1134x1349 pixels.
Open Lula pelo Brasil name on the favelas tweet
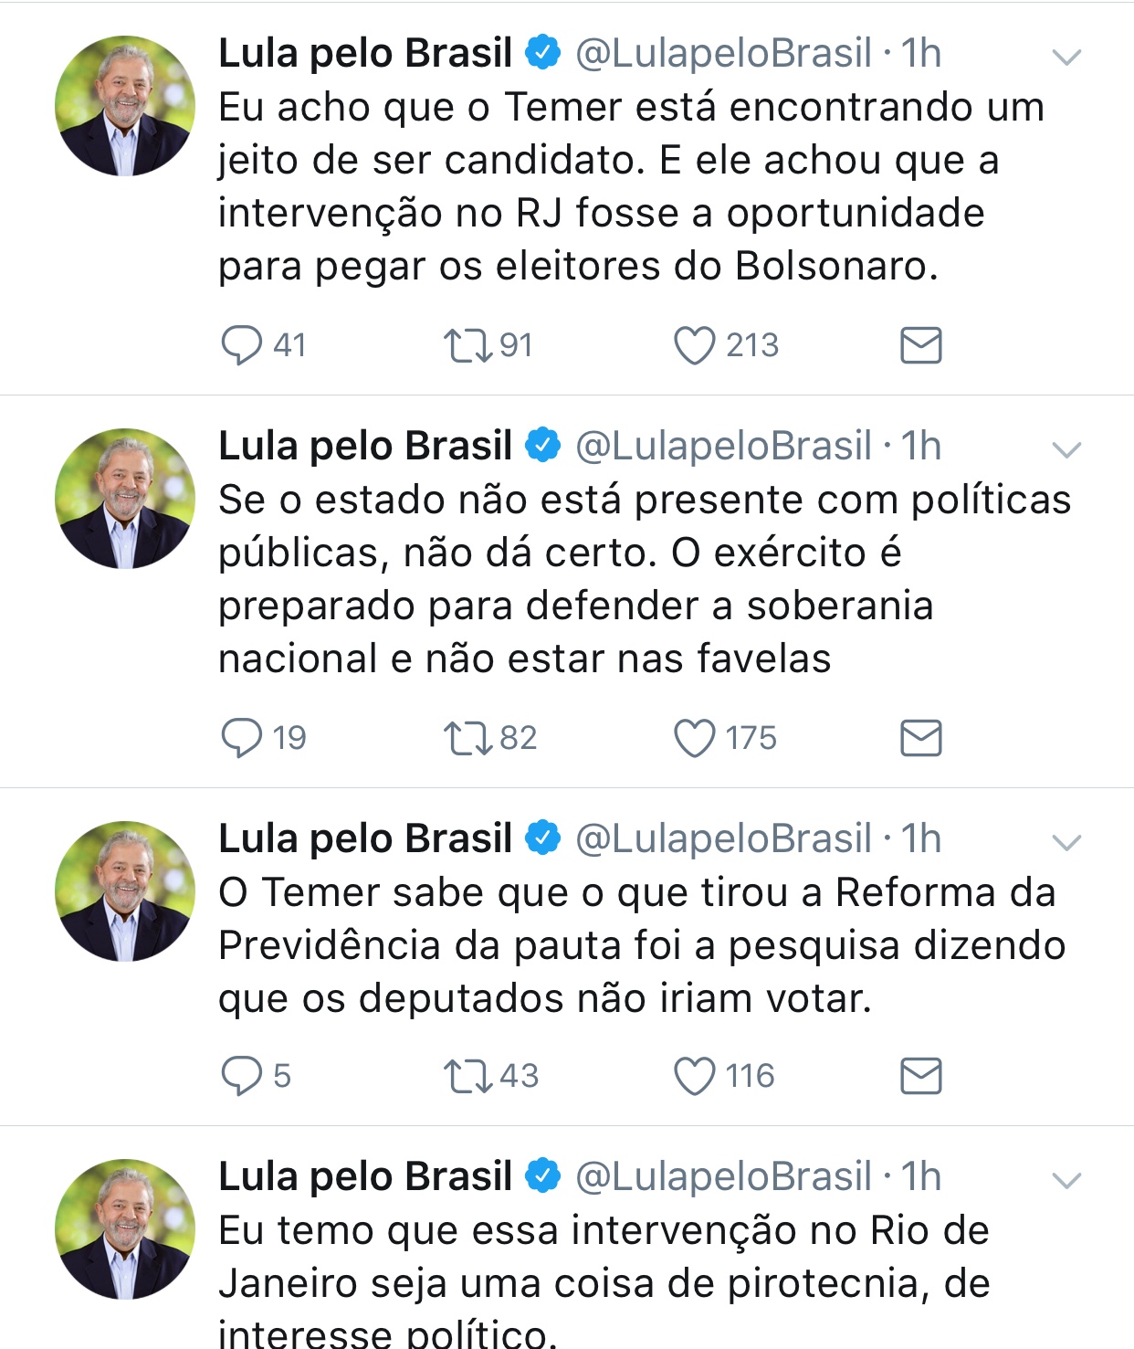[365, 447]
